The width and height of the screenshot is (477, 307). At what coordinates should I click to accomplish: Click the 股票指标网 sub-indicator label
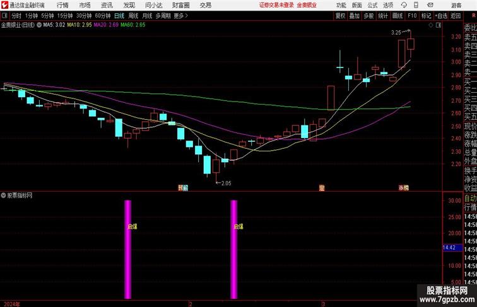click(x=20, y=195)
